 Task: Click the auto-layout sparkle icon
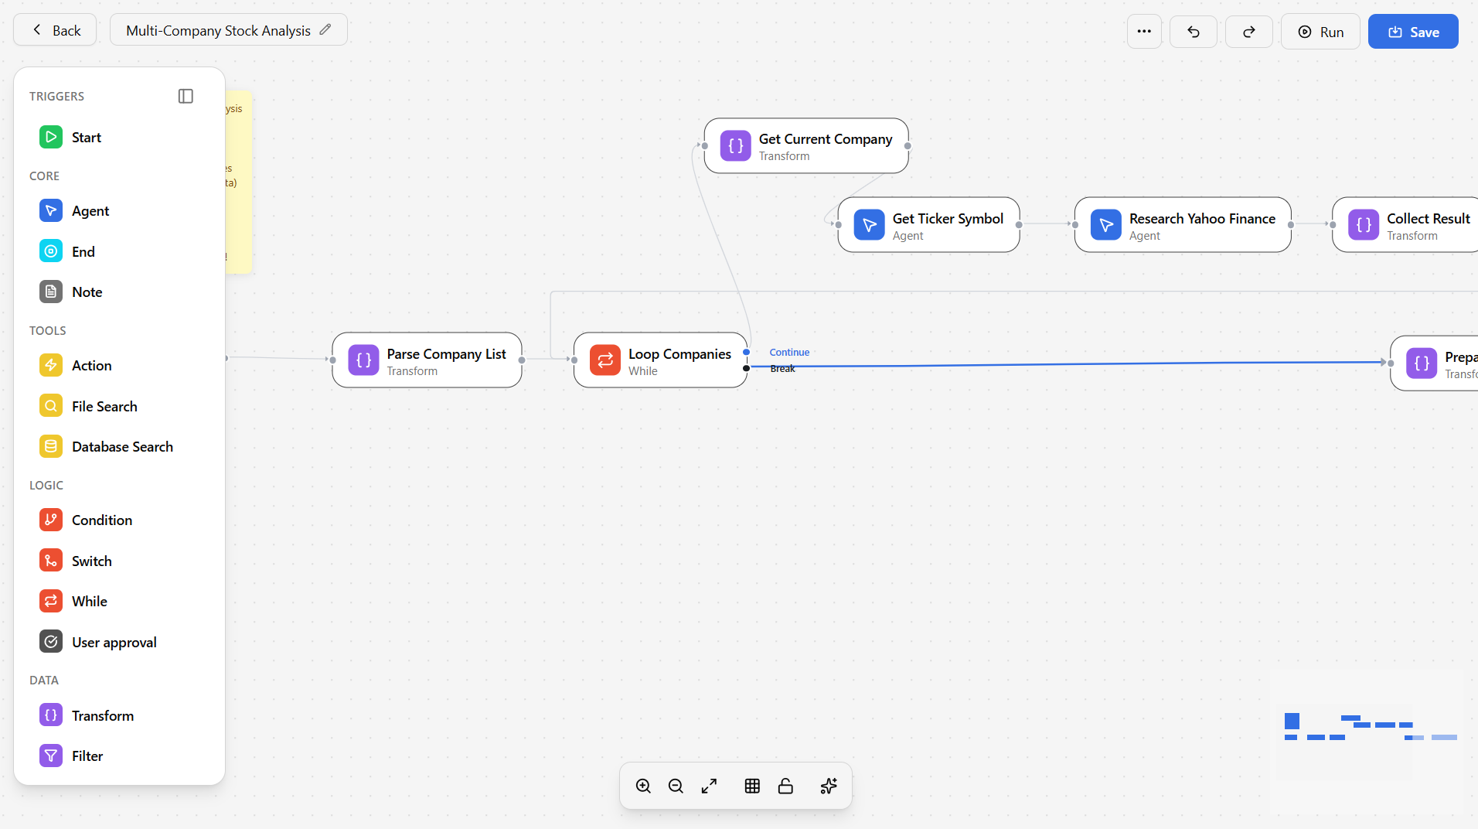829,786
